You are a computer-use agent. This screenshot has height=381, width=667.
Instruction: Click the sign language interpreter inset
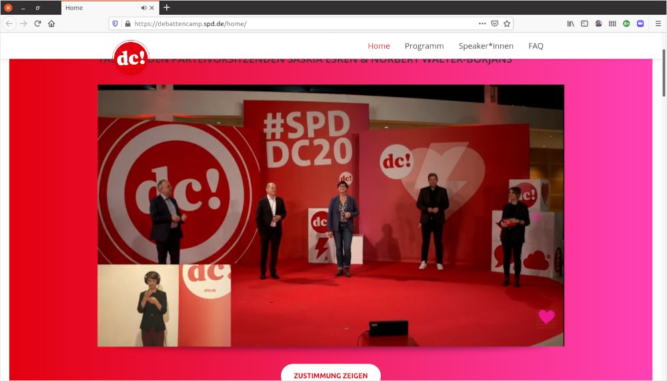[164, 305]
